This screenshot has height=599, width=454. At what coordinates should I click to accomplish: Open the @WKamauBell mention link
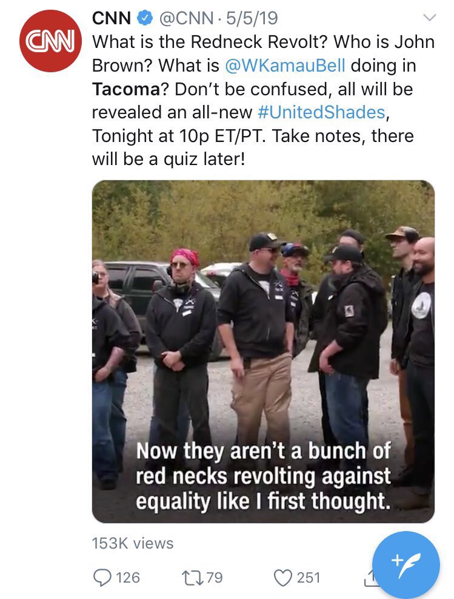pyautogui.click(x=285, y=66)
